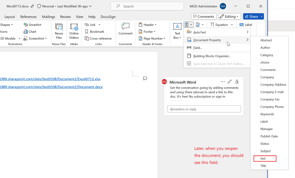Open the Help tab

point(92,17)
